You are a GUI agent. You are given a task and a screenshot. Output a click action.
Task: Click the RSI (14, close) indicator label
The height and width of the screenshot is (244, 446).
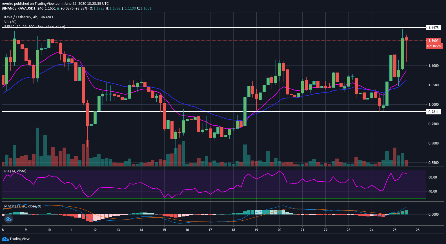click(15, 171)
